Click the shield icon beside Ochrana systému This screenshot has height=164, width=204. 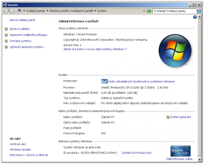pos(6,41)
